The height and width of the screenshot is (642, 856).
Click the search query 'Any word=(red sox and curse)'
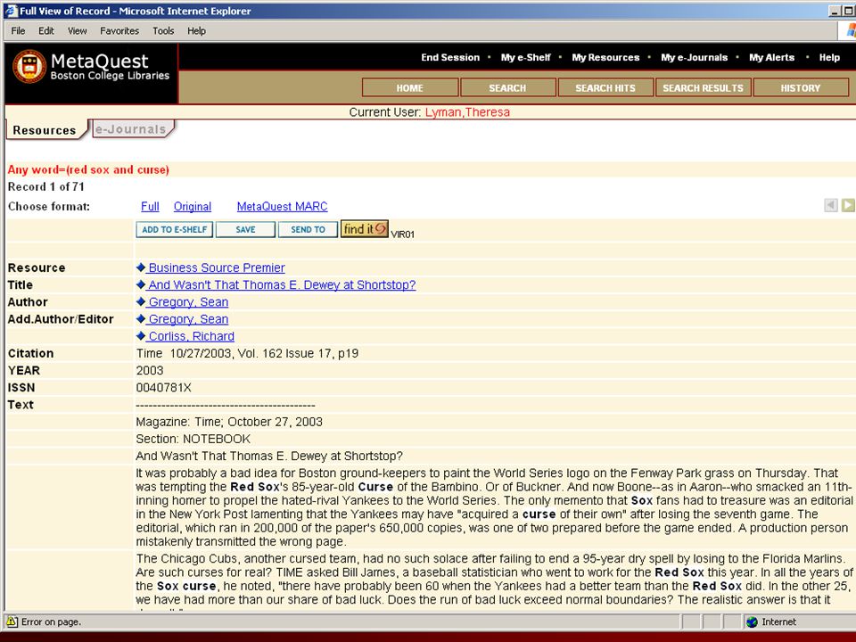click(x=88, y=169)
